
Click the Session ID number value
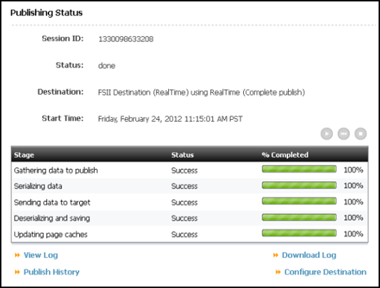pyautogui.click(x=125, y=39)
